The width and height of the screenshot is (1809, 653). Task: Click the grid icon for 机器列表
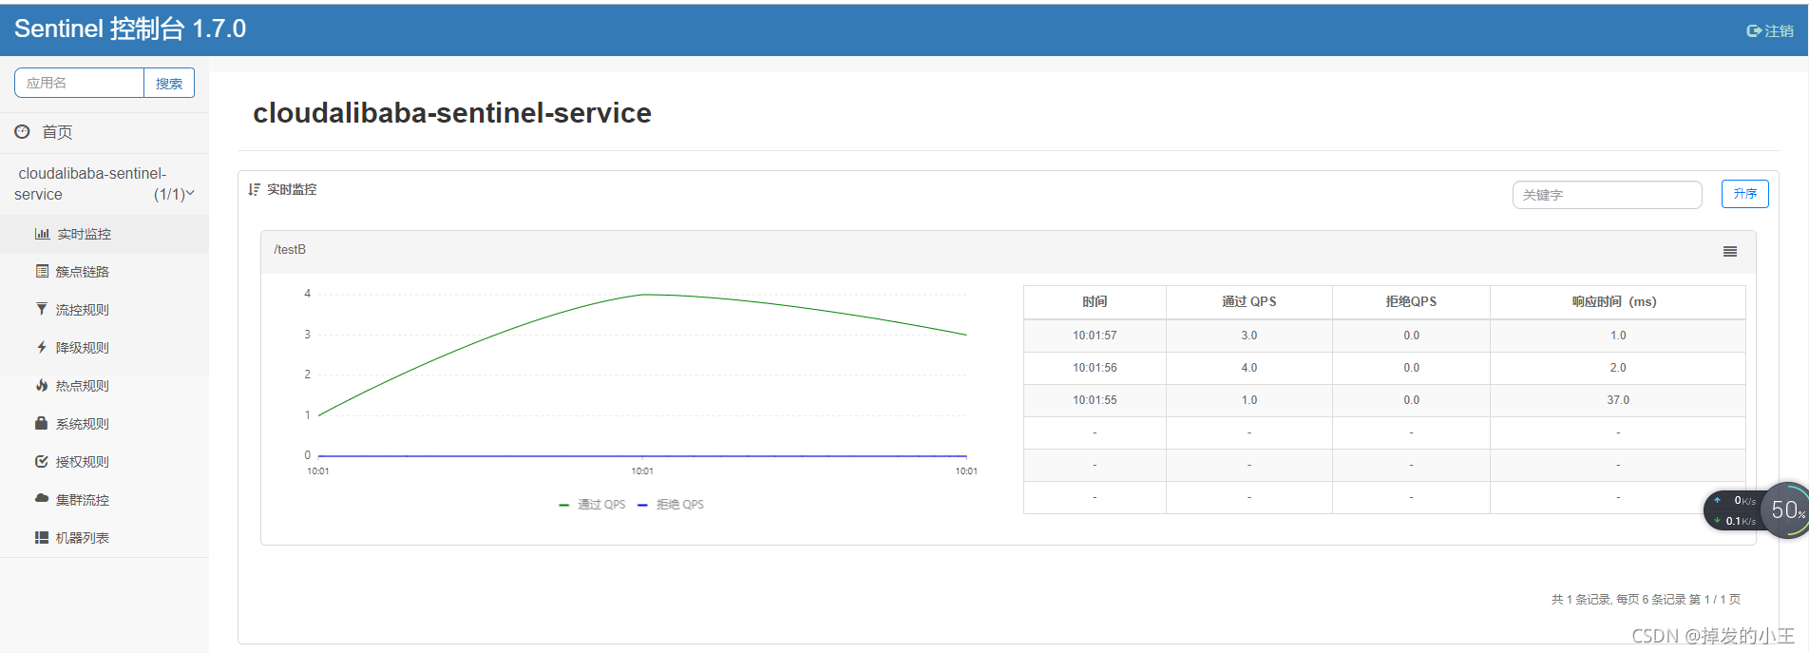click(42, 538)
